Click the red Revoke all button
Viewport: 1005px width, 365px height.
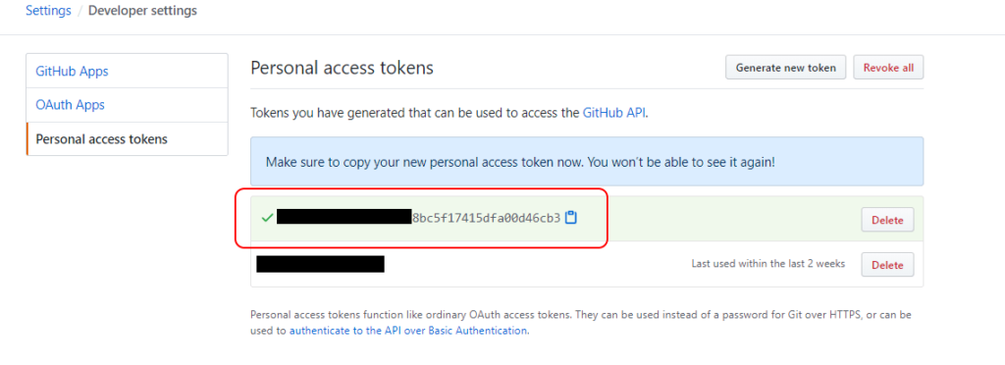pos(888,68)
